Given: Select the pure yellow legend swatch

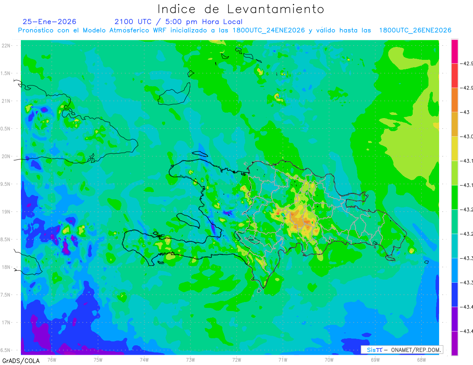Looking at the screenshot, I should coord(454,148).
